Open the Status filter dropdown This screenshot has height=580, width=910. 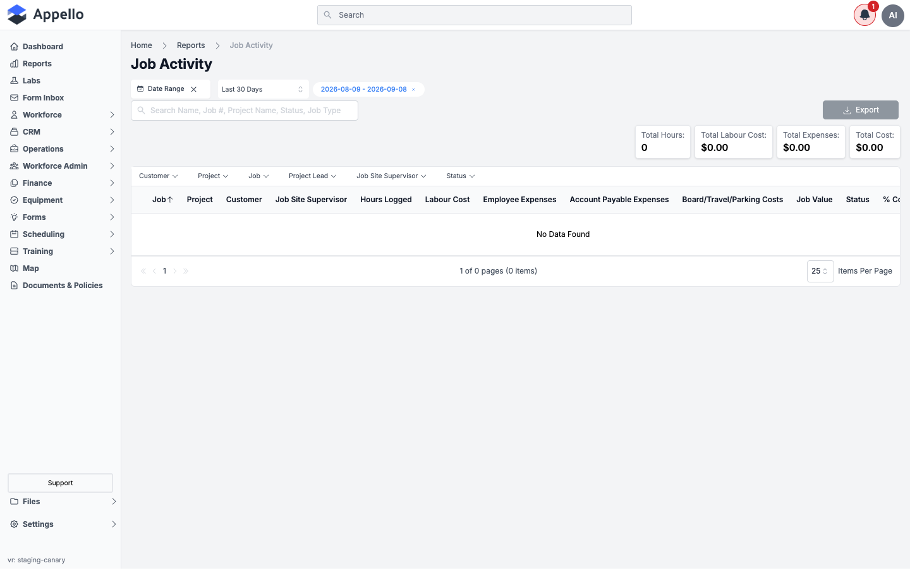461,176
